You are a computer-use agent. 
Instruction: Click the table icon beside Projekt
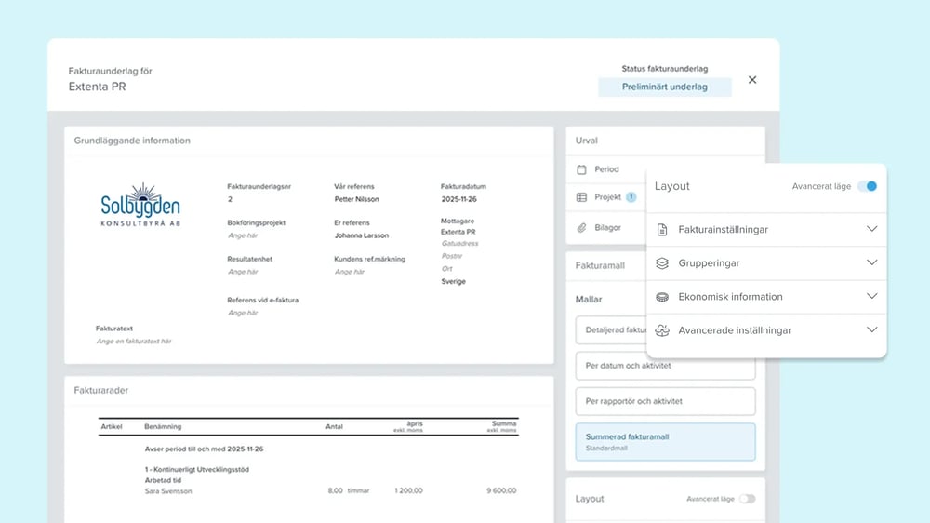coord(581,197)
